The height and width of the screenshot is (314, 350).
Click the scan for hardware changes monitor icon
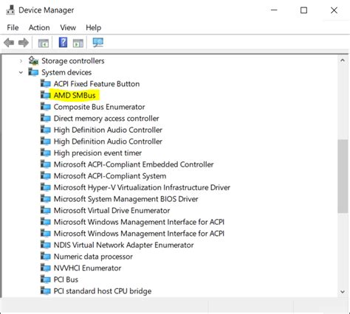coord(98,43)
